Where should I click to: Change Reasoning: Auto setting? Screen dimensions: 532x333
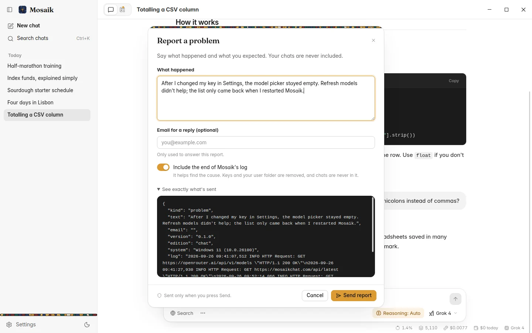pos(398,313)
